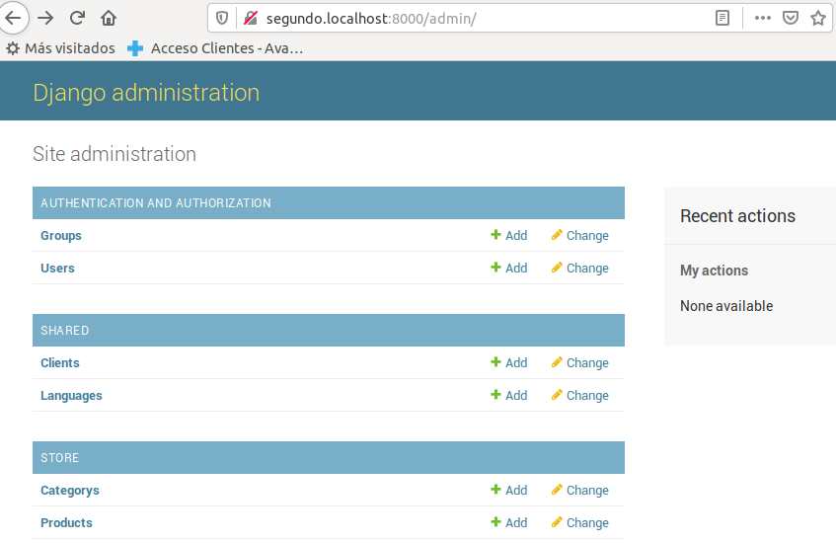The height and width of the screenshot is (543, 836).
Task: Go forward with the browser forward arrow
Action: tap(45, 18)
